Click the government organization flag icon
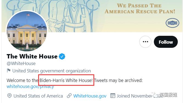The image size is (183, 103). (x=9, y=70)
